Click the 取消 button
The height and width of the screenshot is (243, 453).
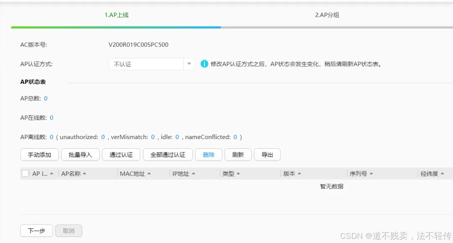[69, 231]
